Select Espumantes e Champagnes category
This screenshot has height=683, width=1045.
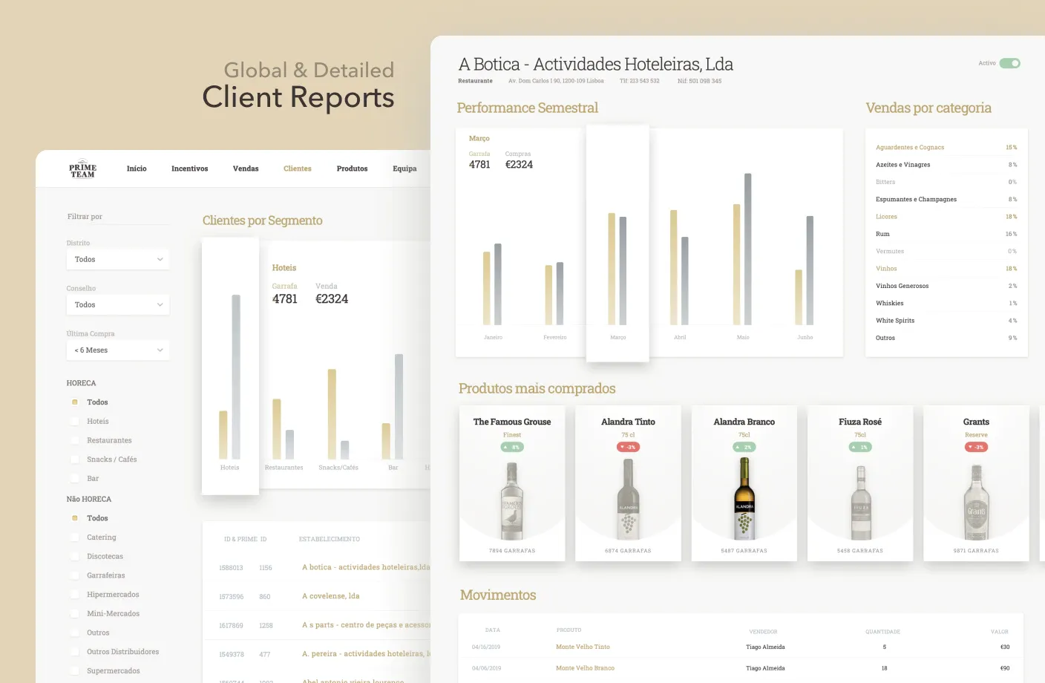(x=946, y=199)
